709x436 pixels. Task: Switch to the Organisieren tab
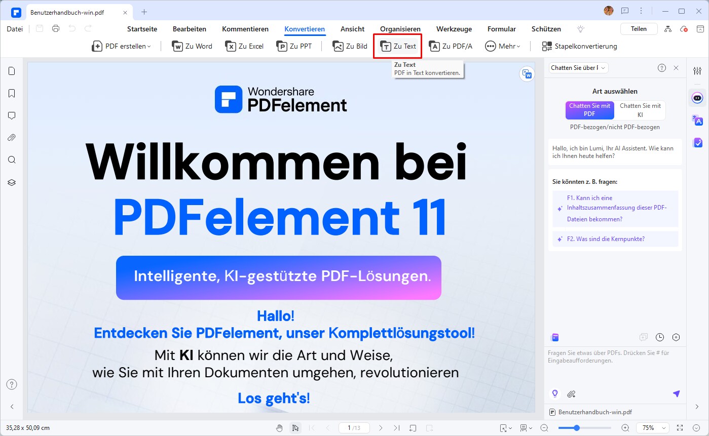pos(400,29)
